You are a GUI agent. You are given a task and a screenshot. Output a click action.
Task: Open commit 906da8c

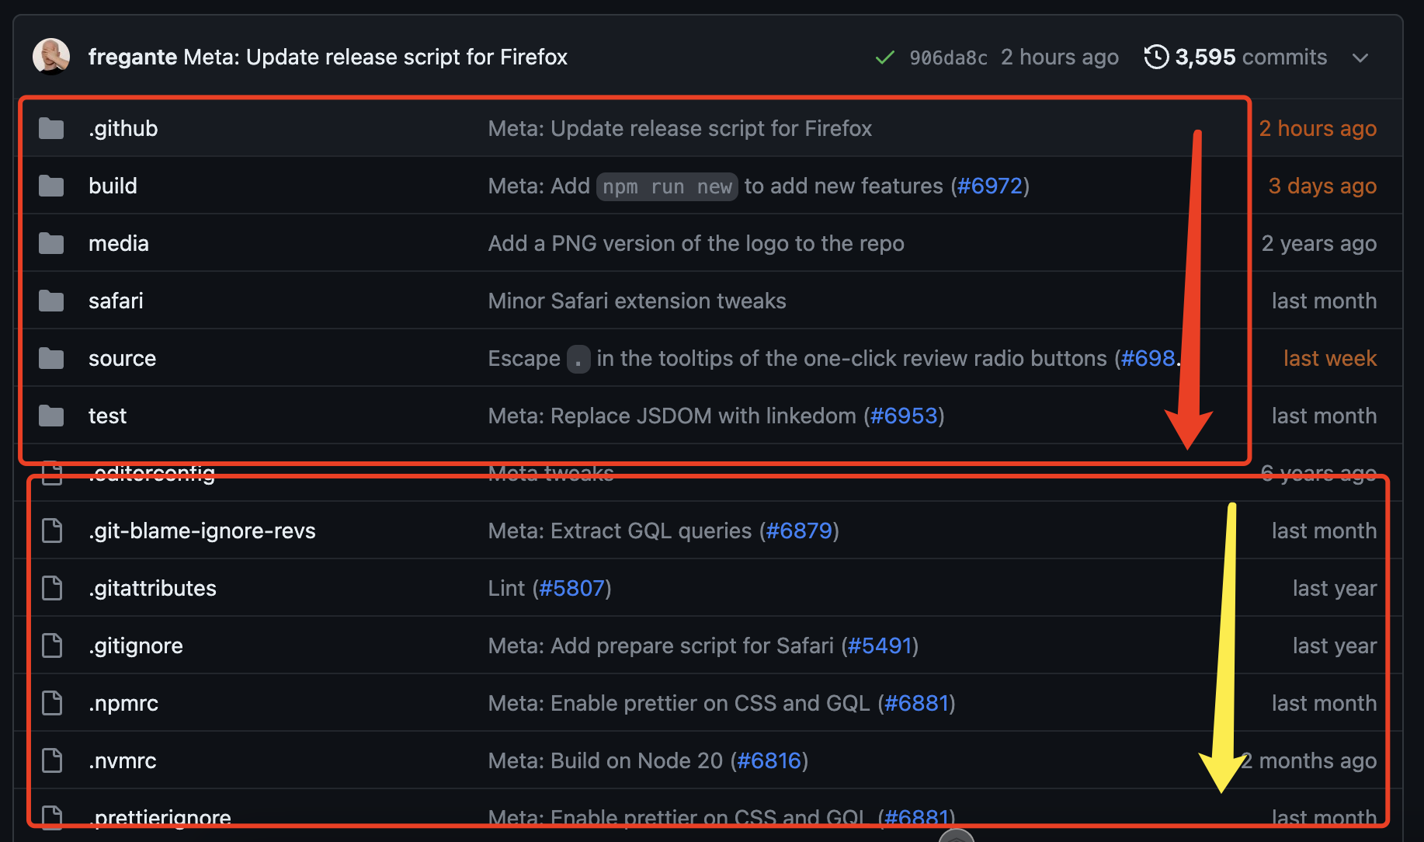click(x=948, y=57)
